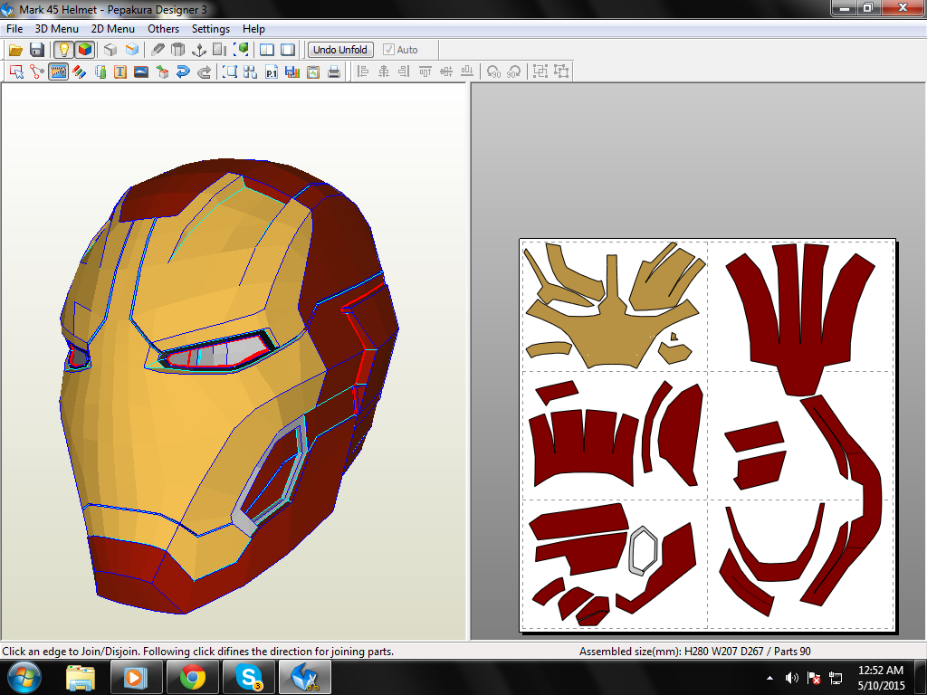Open the Help menu
The image size is (927, 695).
point(253,28)
